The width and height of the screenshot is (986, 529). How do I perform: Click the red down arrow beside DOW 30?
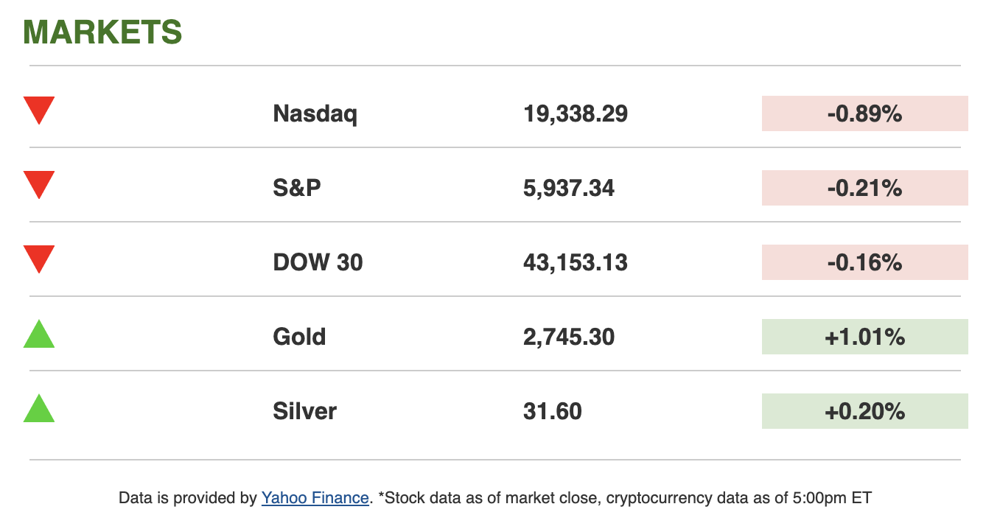click(39, 259)
